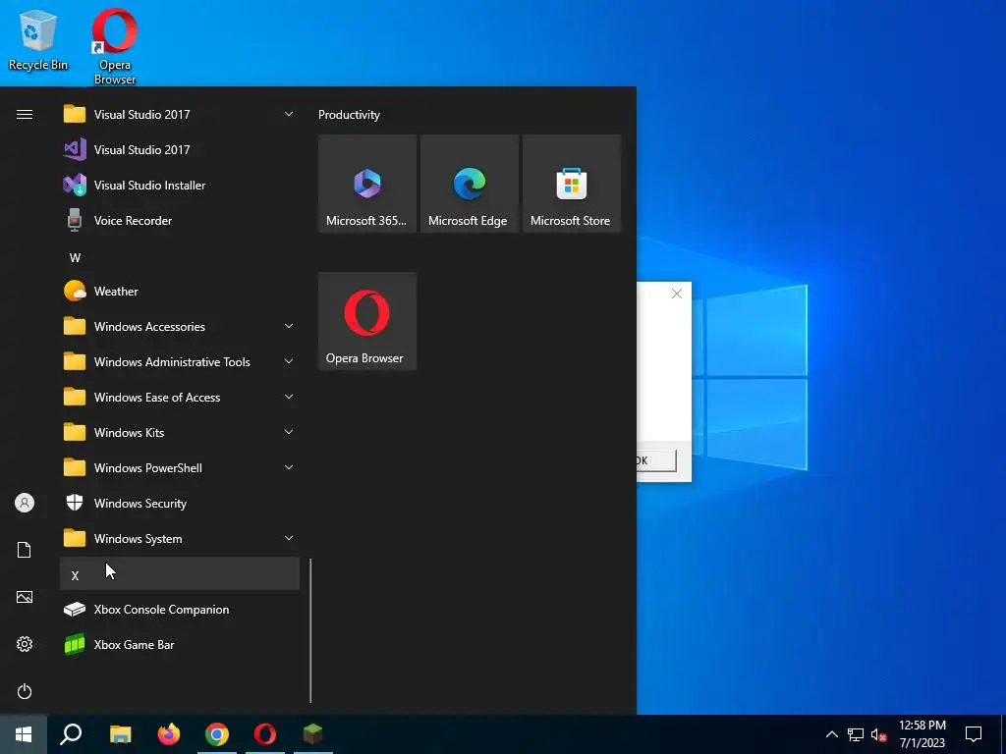The image size is (1006, 754).
Task: Click OK in the partially hidden dialog
Action: [656, 460]
